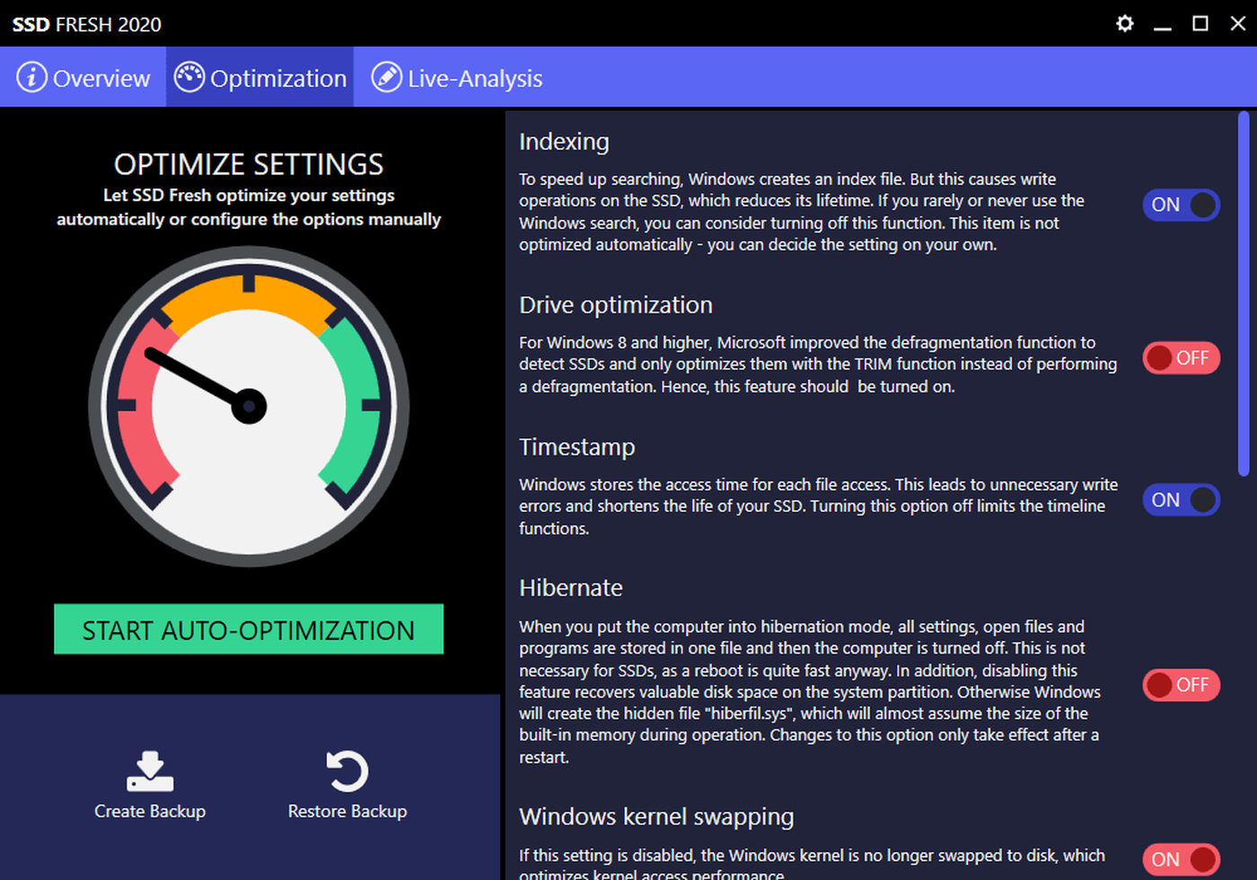This screenshot has width=1257, height=880.
Task: Switch the Hibernate toggle on
Action: coord(1181,685)
